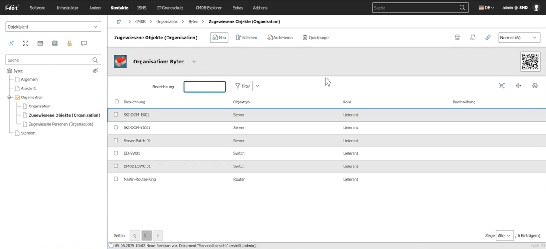This screenshot has height=249, width=546.
Task: Click the sidebar search magnifier icon
Action: 95,60
